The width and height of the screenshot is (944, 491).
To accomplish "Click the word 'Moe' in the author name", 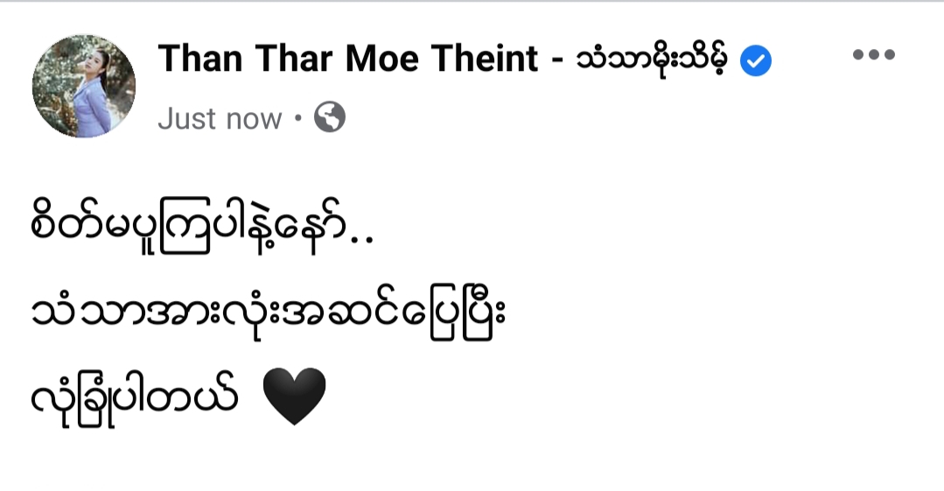I will [x=381, y=59].
